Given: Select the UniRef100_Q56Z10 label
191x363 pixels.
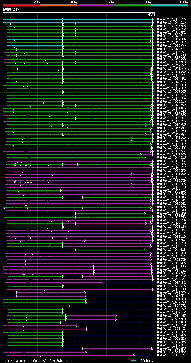Looking at the screenshot, I should 171,101.
